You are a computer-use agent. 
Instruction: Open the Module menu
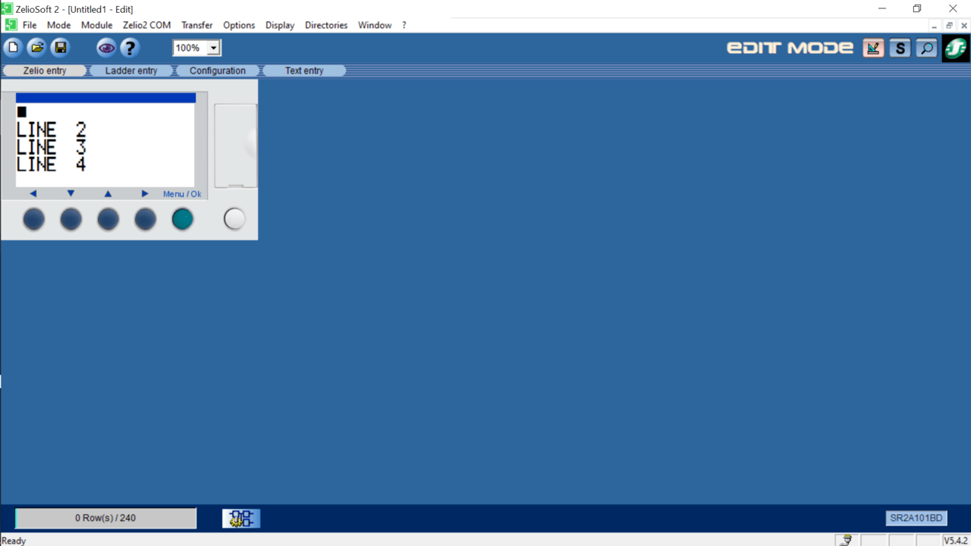point(96,25)
